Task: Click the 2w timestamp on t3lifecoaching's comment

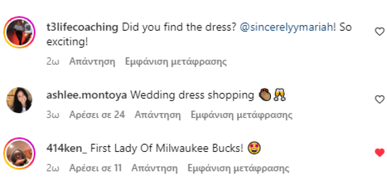Action: click(x=52, y=61)
